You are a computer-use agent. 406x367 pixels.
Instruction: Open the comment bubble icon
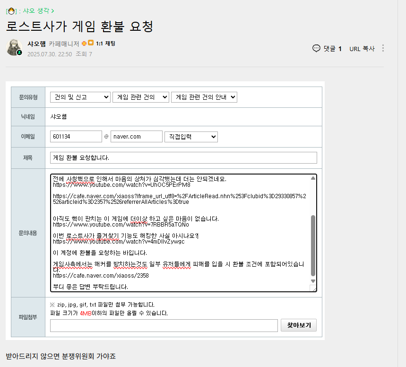pos(316,48)
